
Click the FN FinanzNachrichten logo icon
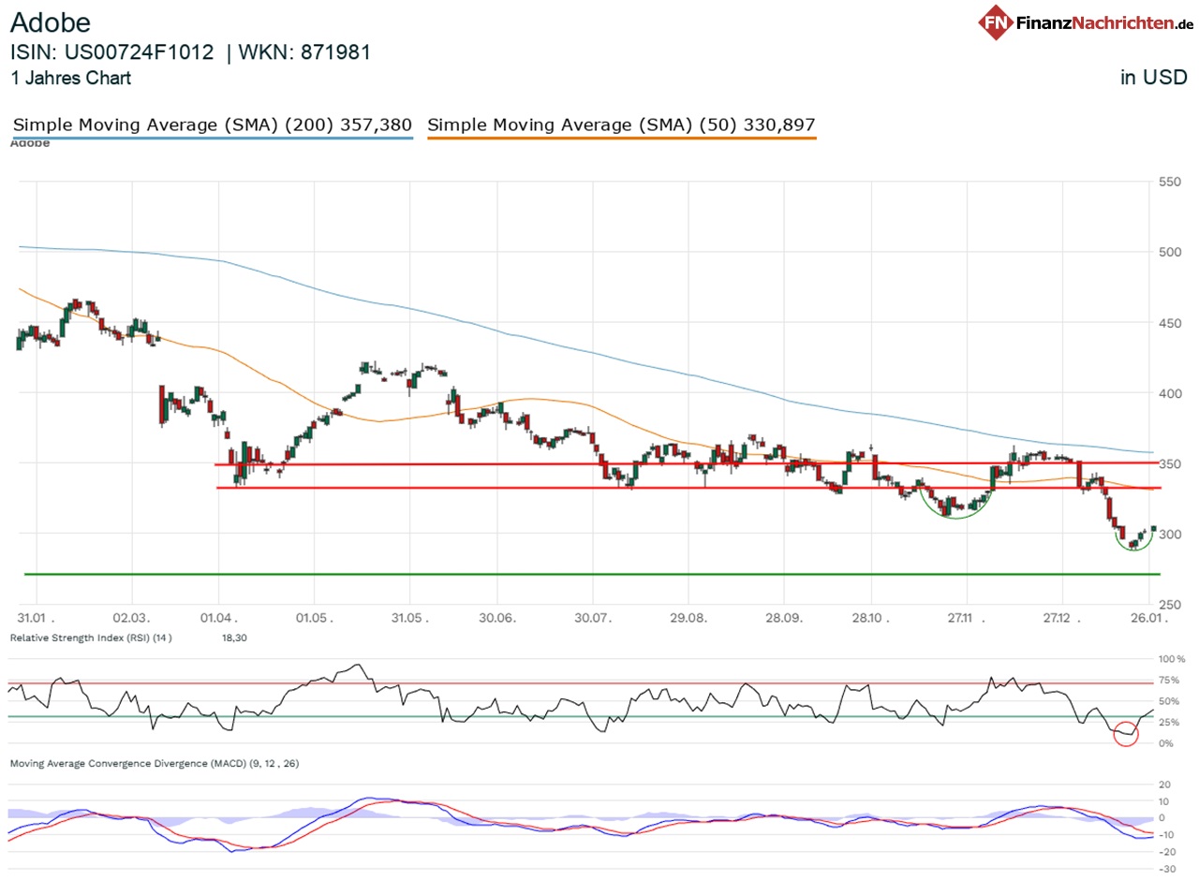996,21
